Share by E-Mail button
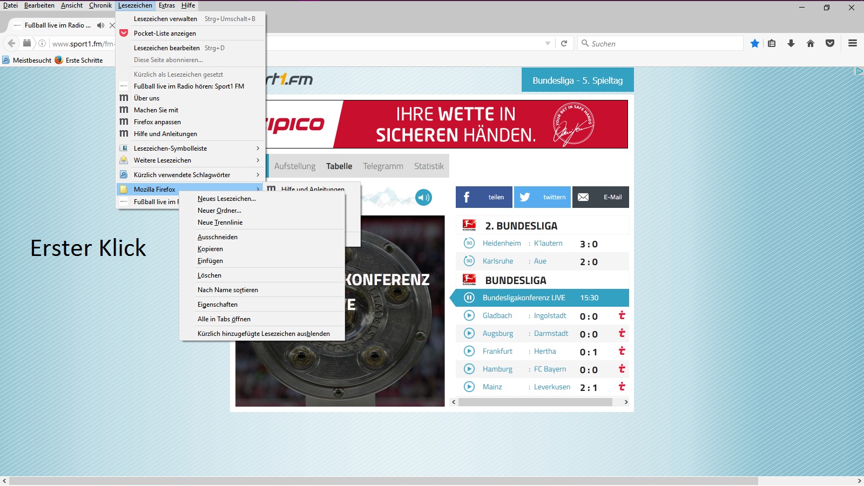 (600, 197)
